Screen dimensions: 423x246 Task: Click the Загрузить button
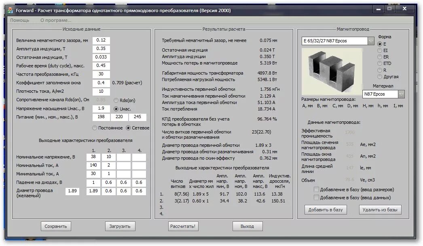[x=120, y=226]
